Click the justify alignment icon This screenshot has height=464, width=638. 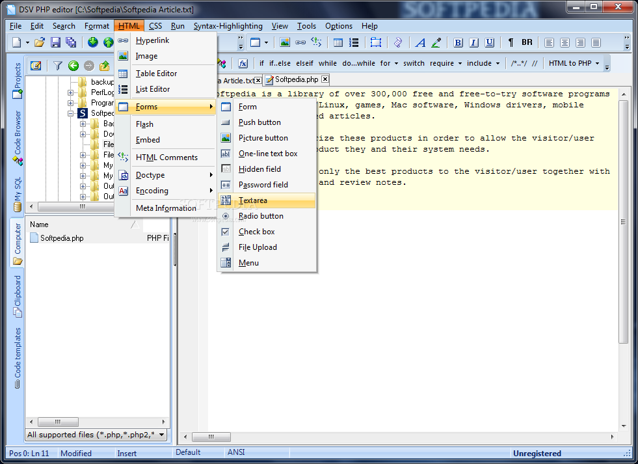(x=596, y=42)
